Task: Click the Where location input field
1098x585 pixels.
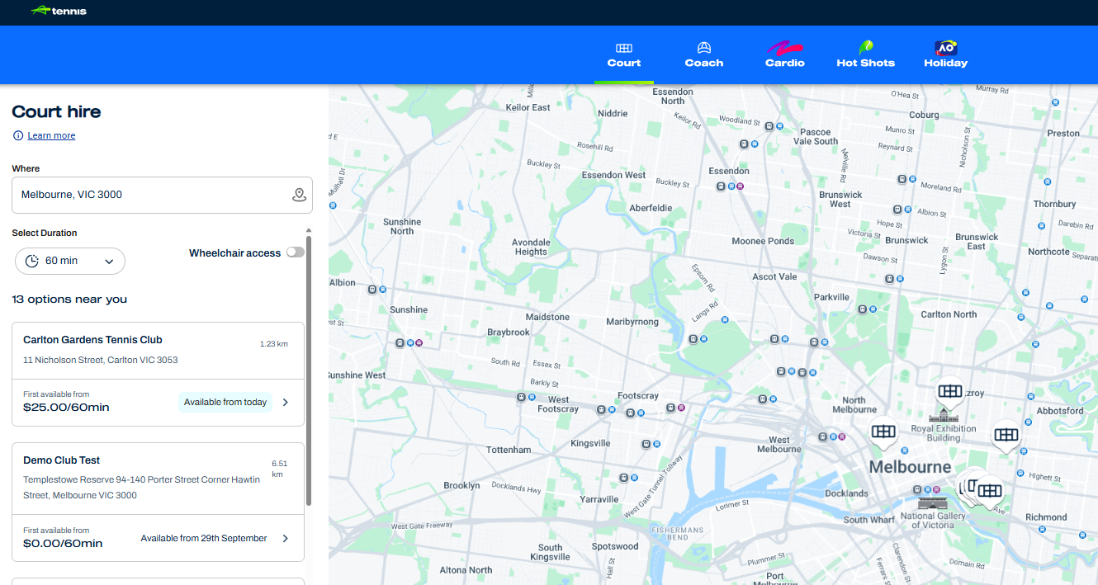Action: [149, 195]
